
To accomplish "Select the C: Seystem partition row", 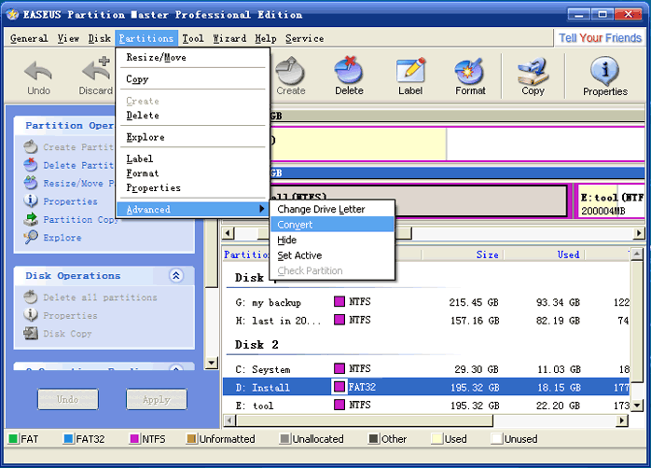I will tap(426, 369).
